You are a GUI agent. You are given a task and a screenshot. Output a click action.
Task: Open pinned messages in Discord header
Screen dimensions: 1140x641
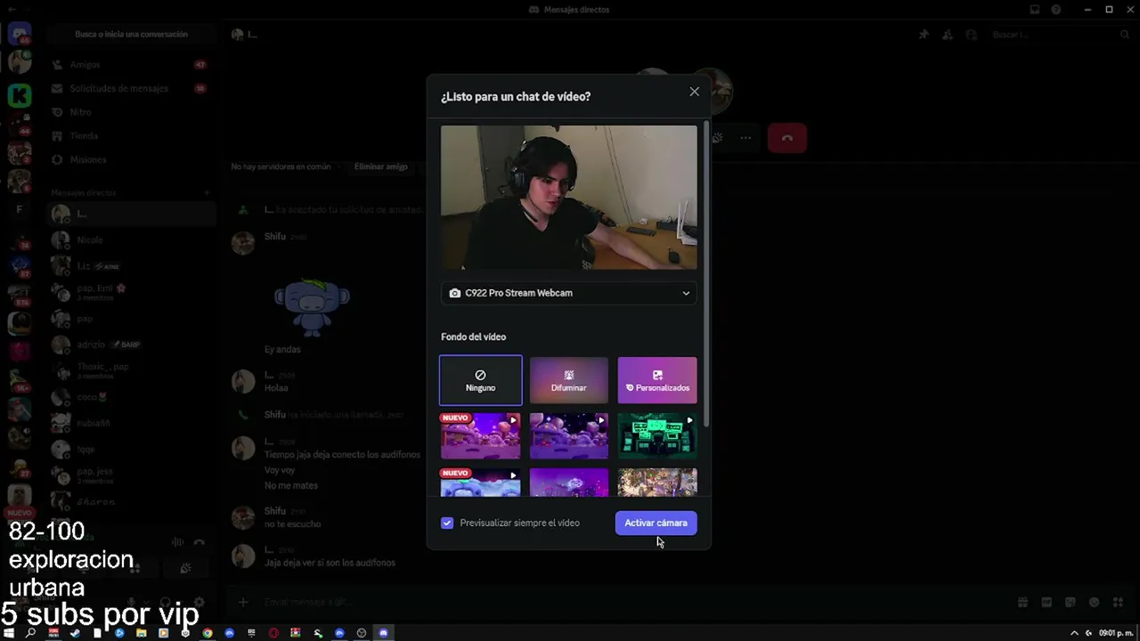click(x=924, y=35)
